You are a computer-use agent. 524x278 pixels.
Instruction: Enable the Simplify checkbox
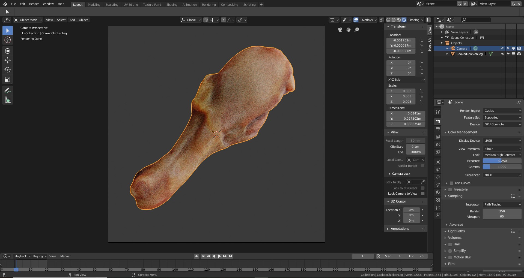(x=450, y=251)
